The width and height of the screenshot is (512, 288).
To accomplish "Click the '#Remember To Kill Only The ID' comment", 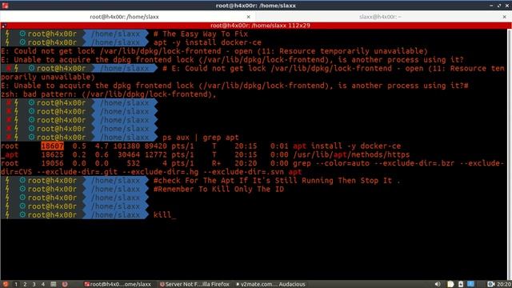I will click(x=218, y=189).
